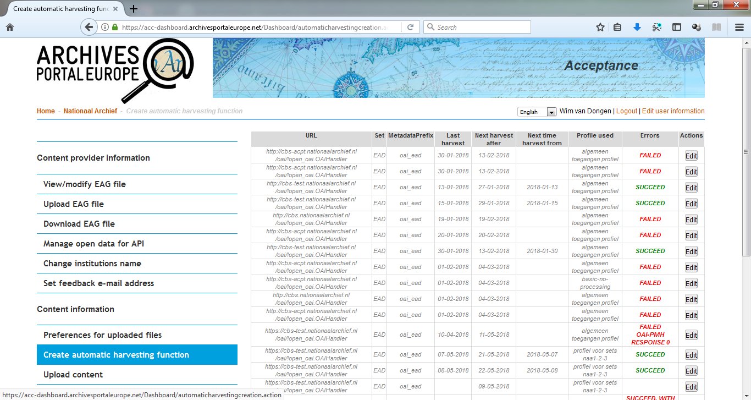
Task: Click the scrollbar up arrow
Action: pos(746,42)
